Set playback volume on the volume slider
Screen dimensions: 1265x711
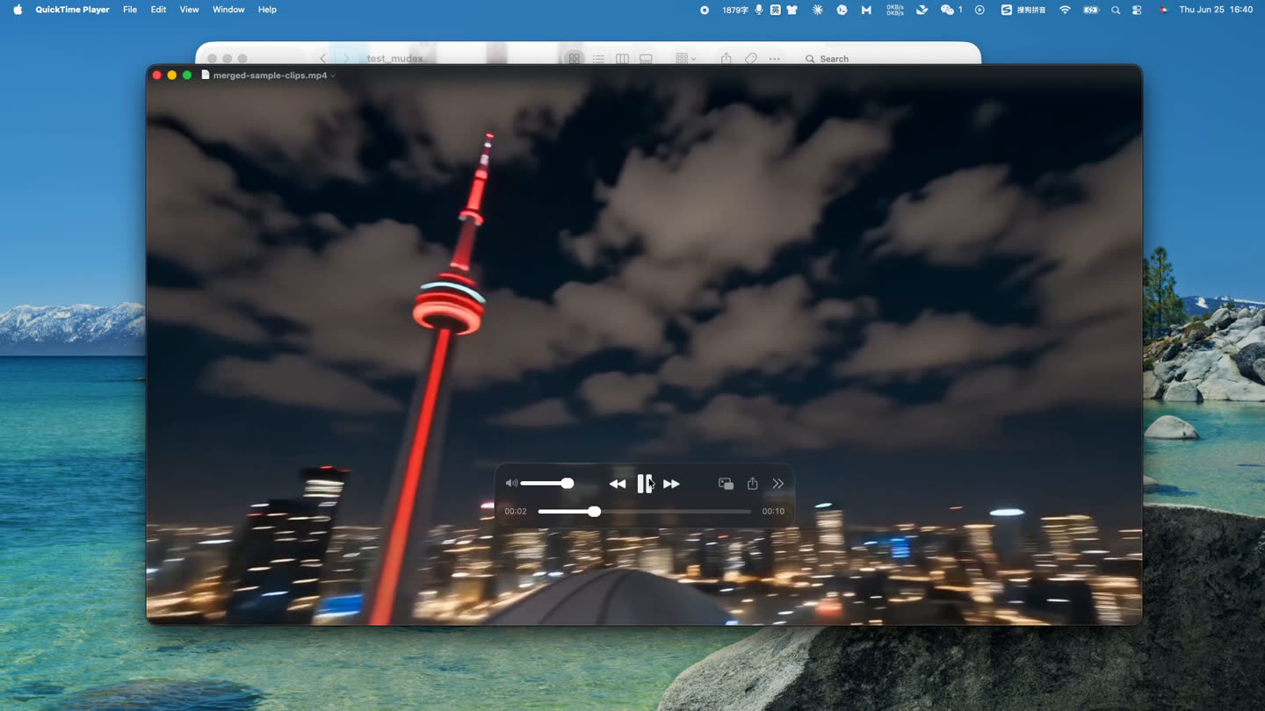(x=546, y=484)
